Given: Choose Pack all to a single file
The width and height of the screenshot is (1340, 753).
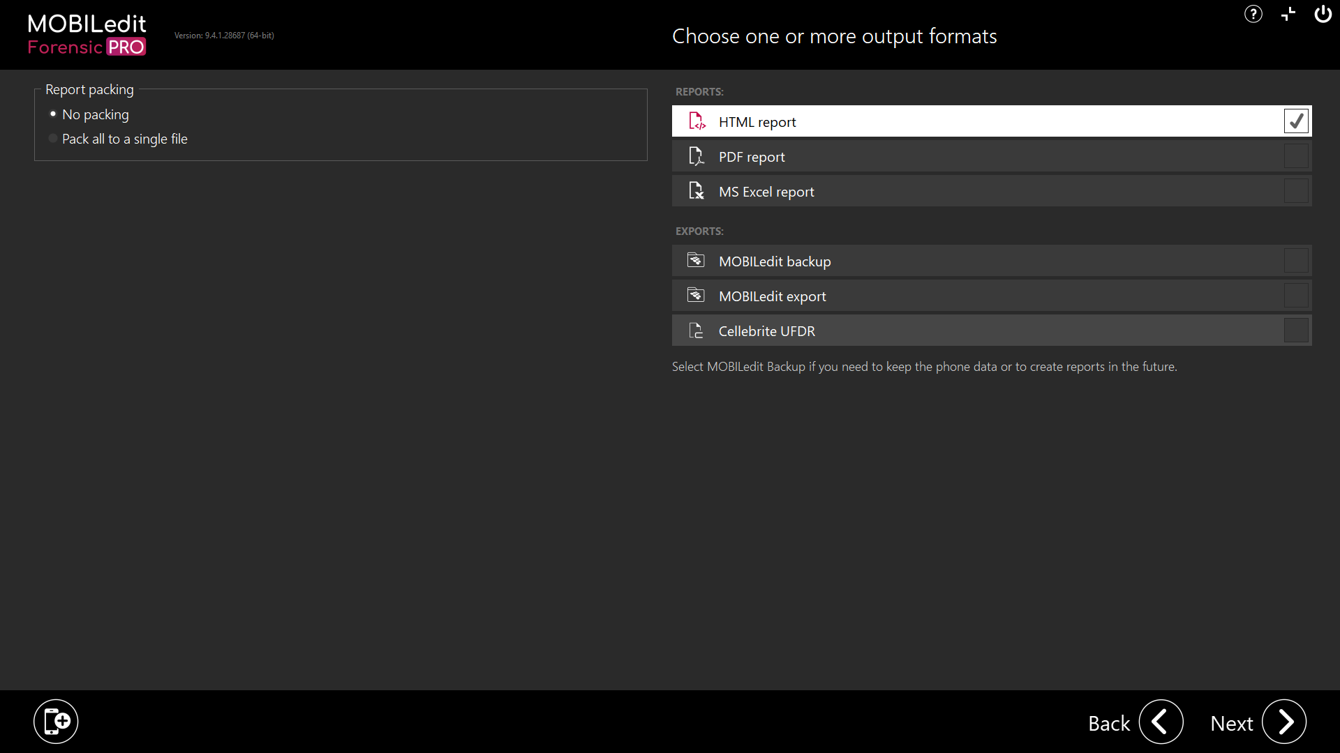Looking at the screenshot, I should (53, 139).
